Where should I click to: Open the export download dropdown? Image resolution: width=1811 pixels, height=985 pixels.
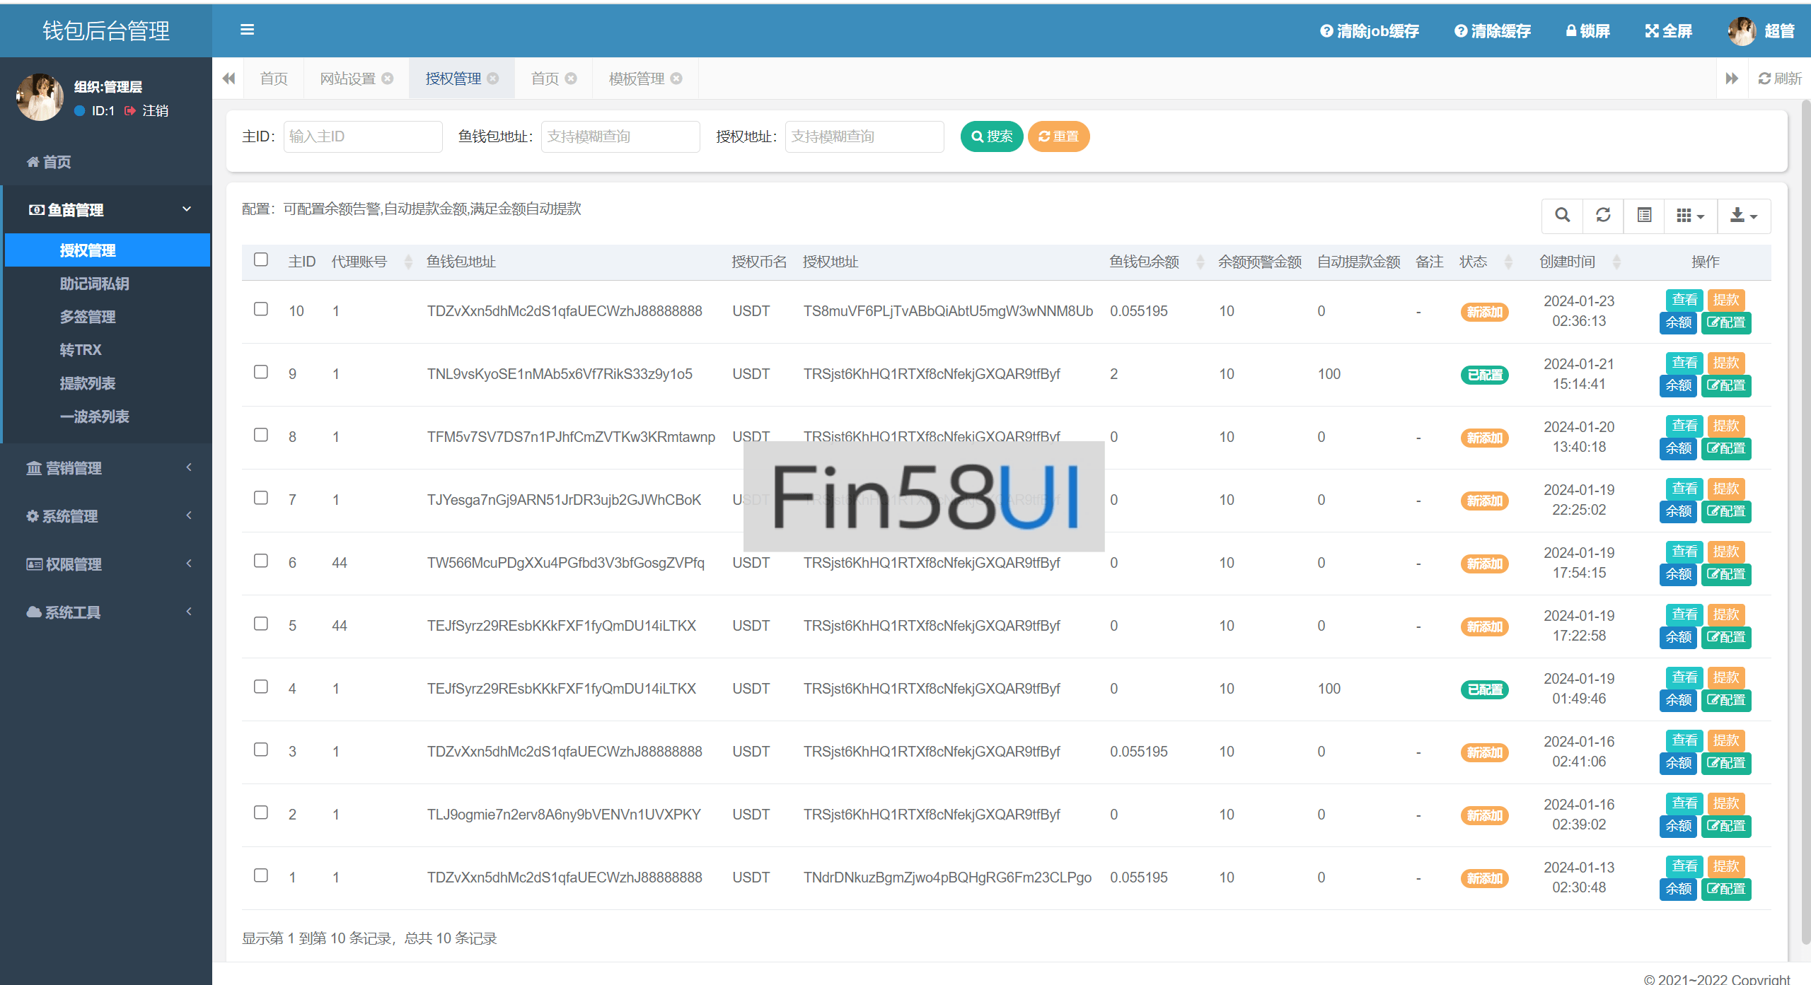tap(1743, 215)
